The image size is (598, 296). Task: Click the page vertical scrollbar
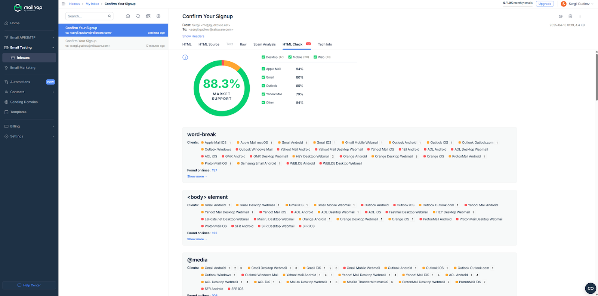point(597,77)
